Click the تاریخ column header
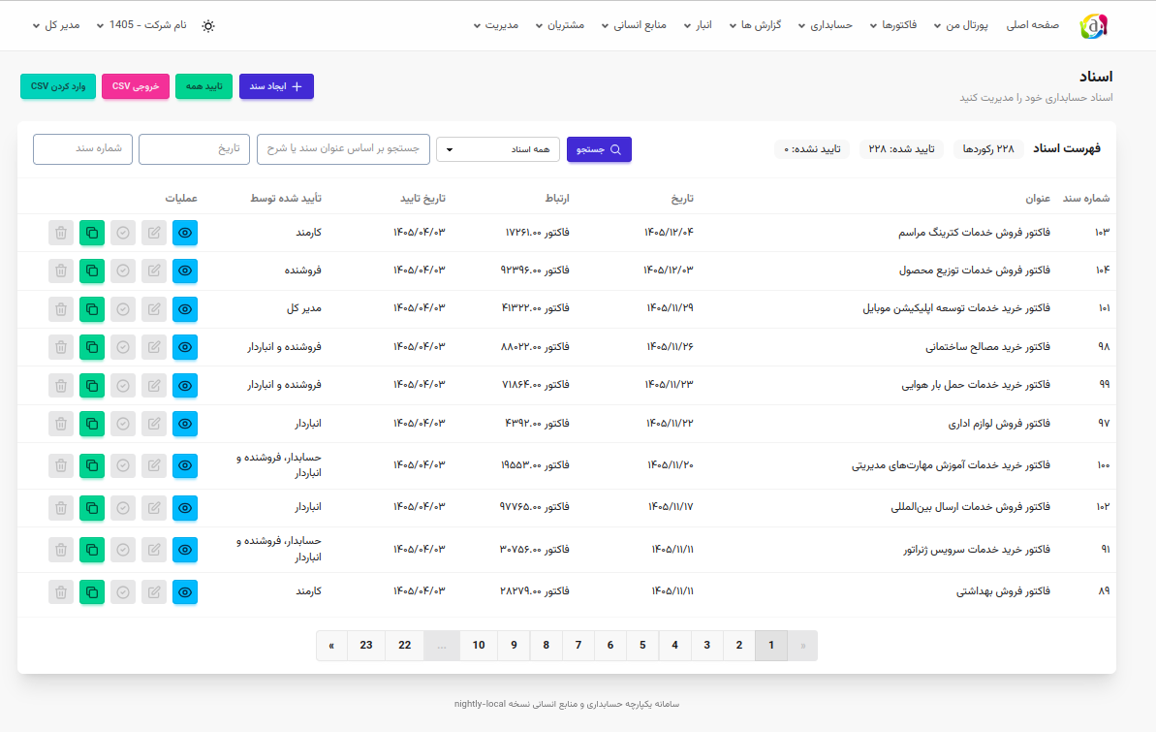This screenshot has width=1156, height=732. pyautogui.click(x=682, y=199)
